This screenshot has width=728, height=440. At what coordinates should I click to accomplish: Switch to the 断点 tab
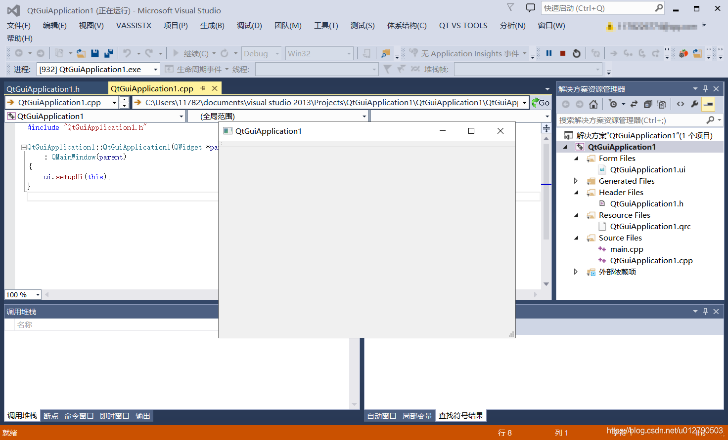(x=51, y=416)
